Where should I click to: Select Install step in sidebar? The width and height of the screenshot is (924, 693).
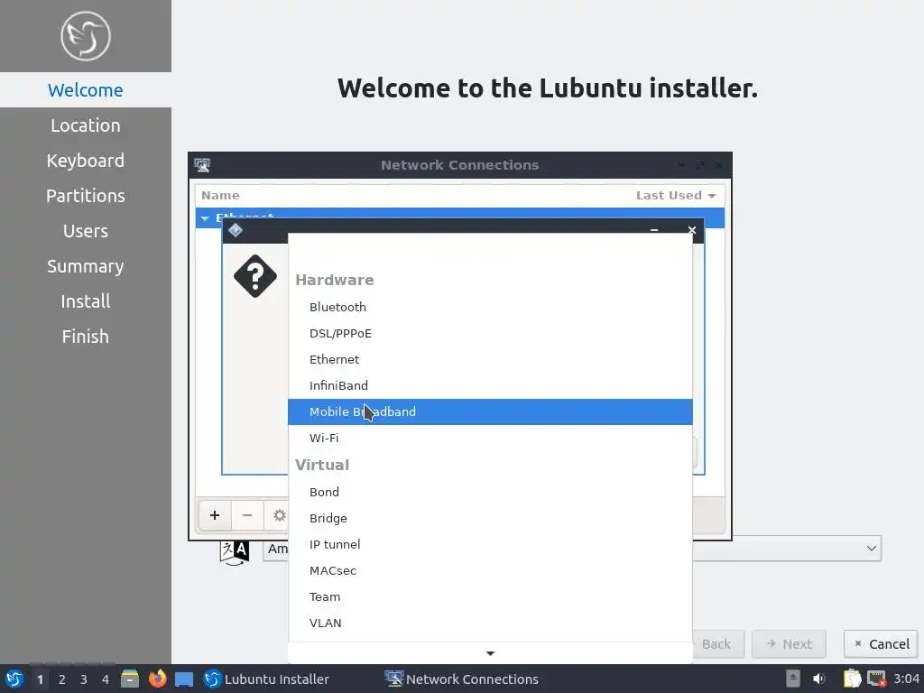[x=86, y=301]
